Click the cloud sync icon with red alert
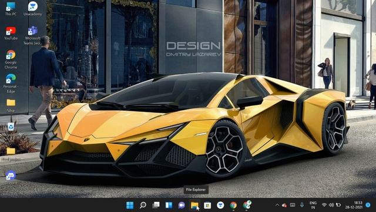Viewport: 376px width, 212px height. coord(284,205)
